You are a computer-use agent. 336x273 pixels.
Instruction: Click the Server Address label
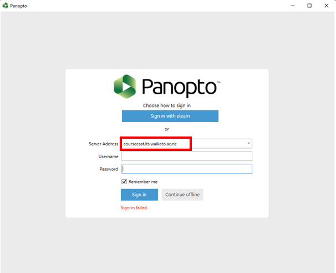pyautogui.click(x=103, y=144)
